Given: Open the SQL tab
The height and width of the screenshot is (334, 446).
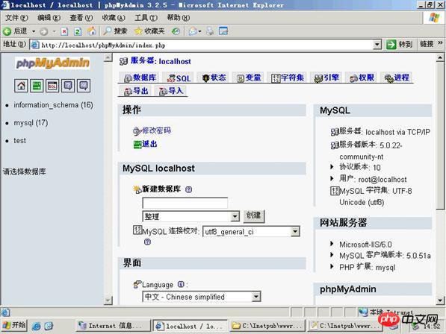Looking at the screenshot, I should 179,78.
